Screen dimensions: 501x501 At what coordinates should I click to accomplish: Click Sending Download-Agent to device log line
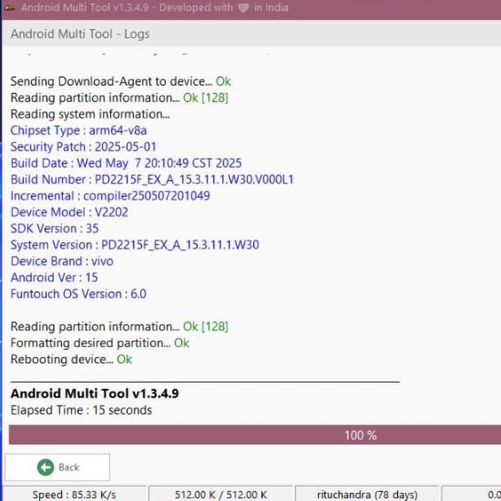(120, 81)
